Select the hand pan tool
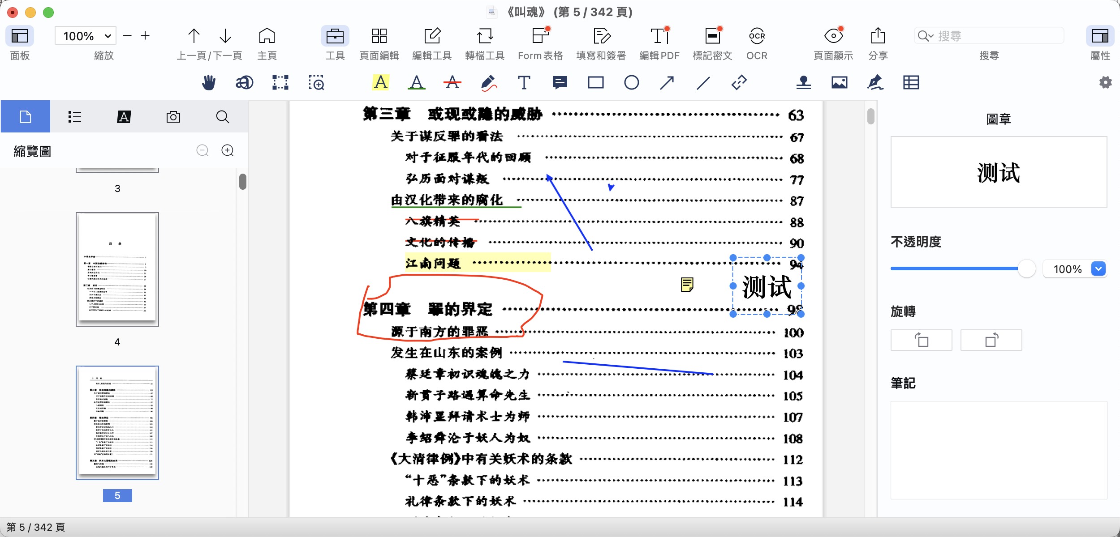1120x537 pixels. [x=208, y=83]
